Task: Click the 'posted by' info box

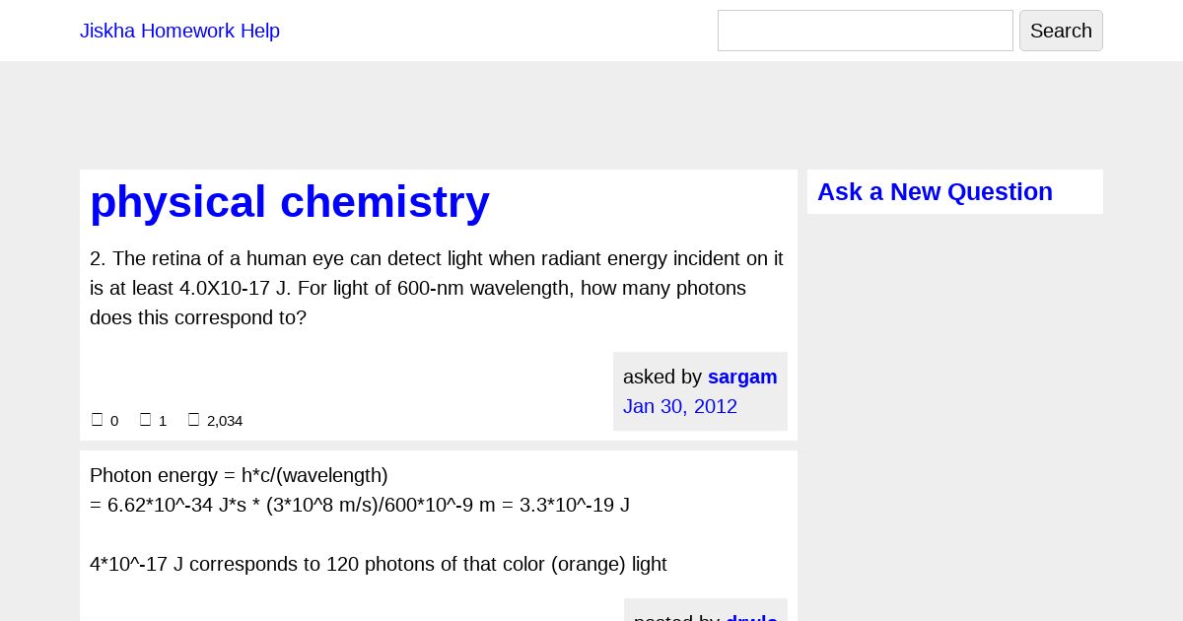Action: click(706, 610)
